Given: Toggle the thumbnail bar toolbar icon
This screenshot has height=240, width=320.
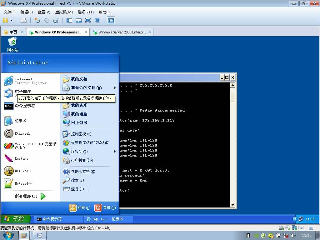Looking at the screenshot, I should [x=79, y=20].
